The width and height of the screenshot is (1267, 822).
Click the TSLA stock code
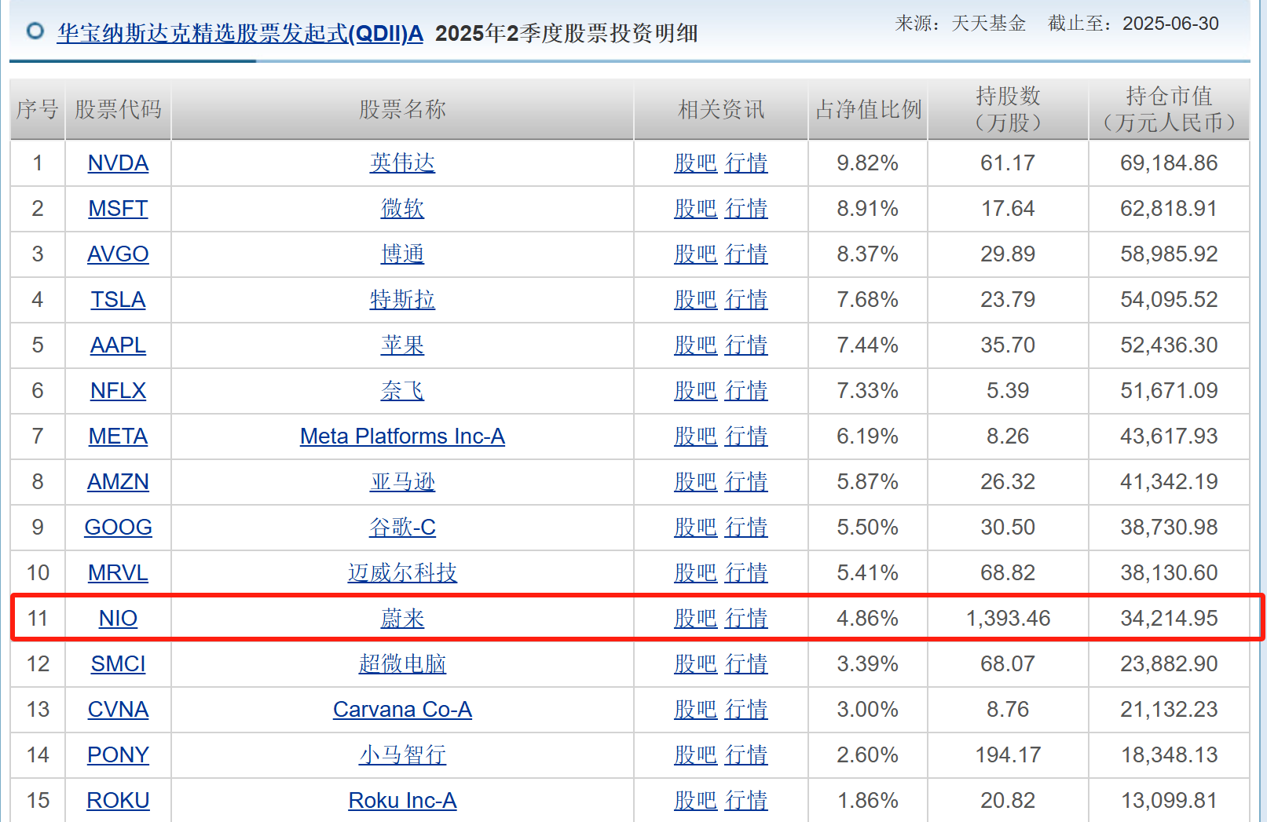(118, 300)
